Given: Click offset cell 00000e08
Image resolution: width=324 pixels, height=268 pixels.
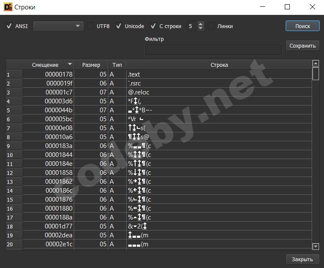Looking at the screenshot, I should [48, 128].
